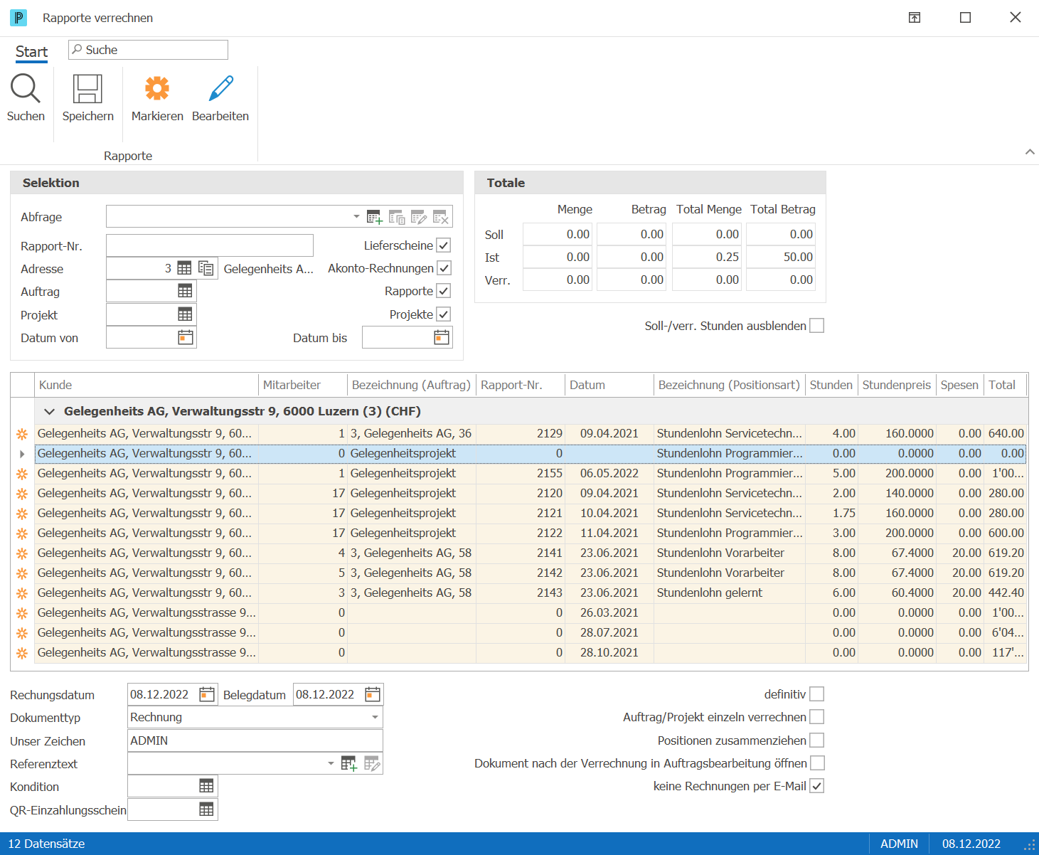Click the Speichern floppy disk icon
Screen dimensions: 1039x855
pos(87,89)
